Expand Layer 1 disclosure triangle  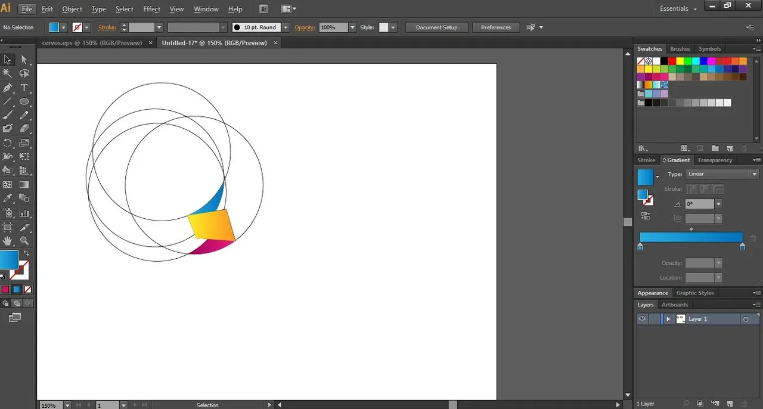click(668, 319)
